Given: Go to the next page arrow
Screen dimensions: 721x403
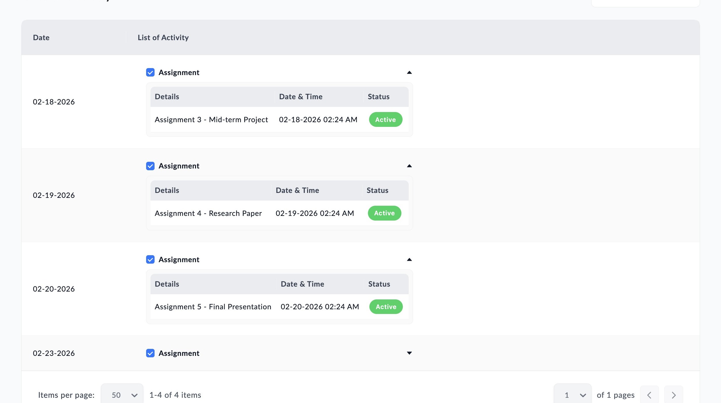Looking at the screenshot, I should click(x=674, y=395).
